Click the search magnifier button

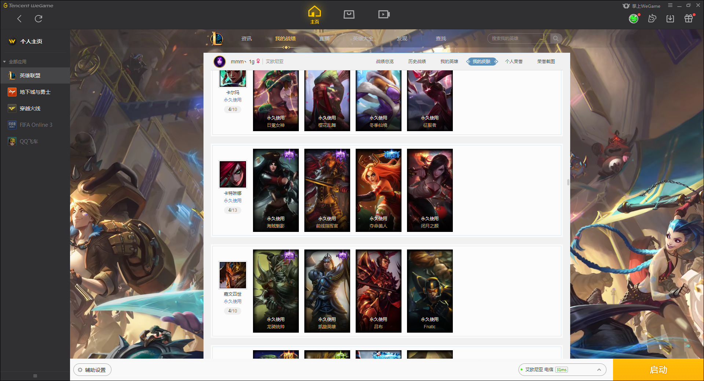[556, 38]
